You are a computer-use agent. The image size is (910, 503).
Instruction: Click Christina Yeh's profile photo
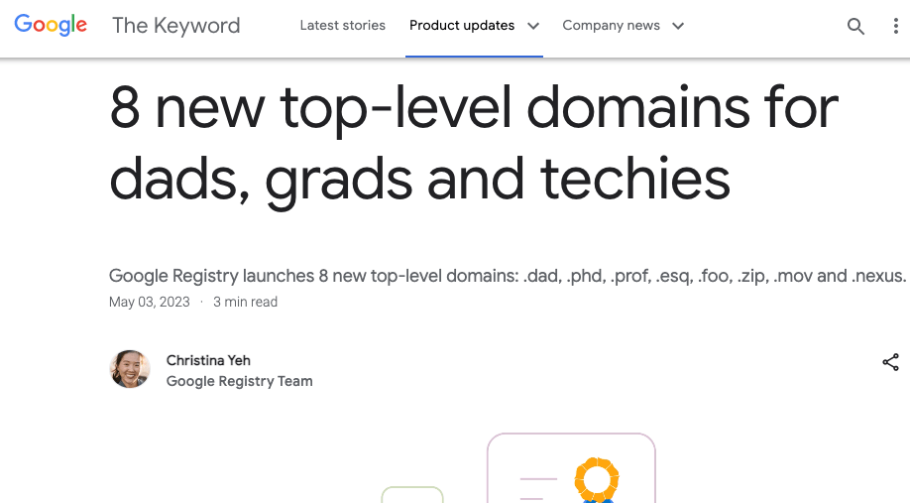pos(130,370)
